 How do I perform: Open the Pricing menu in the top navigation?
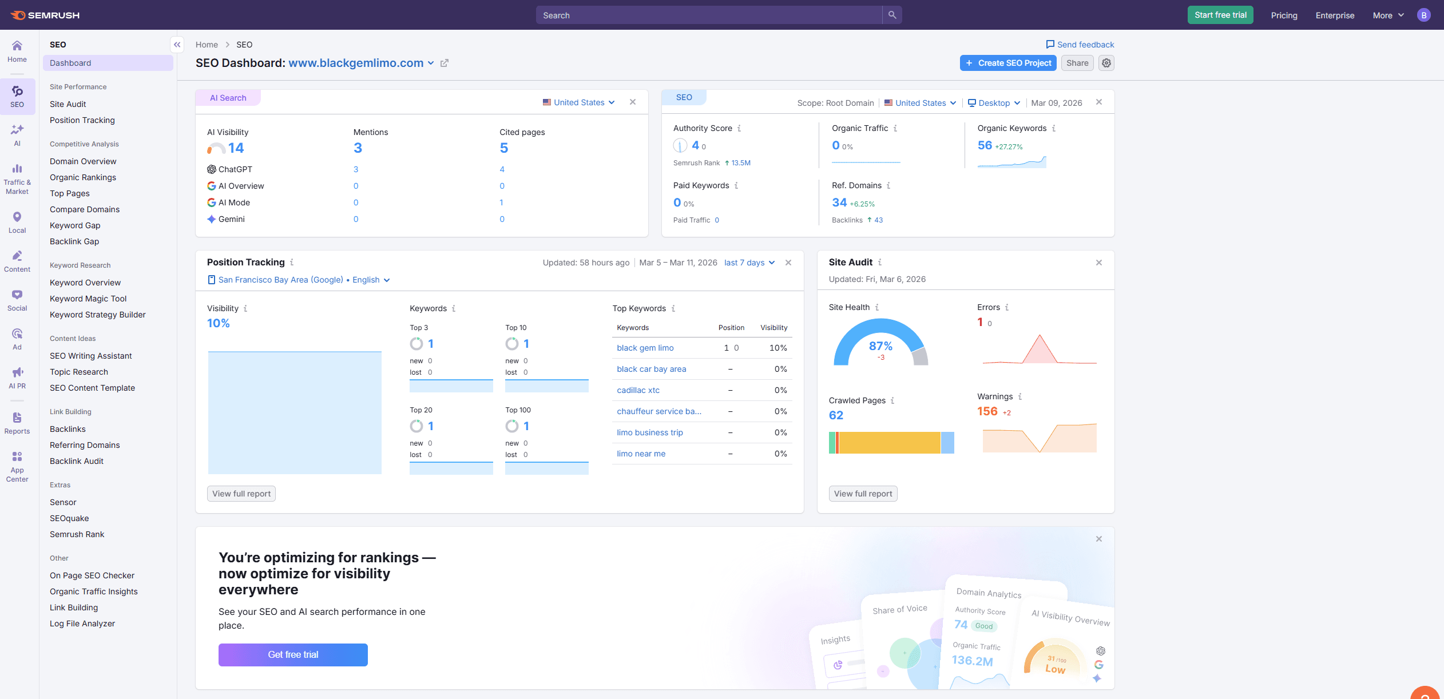[x=1283, y=15]
